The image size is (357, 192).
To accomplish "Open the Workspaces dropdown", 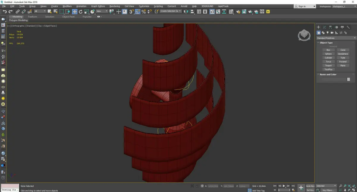I will [x=344, y=6].
